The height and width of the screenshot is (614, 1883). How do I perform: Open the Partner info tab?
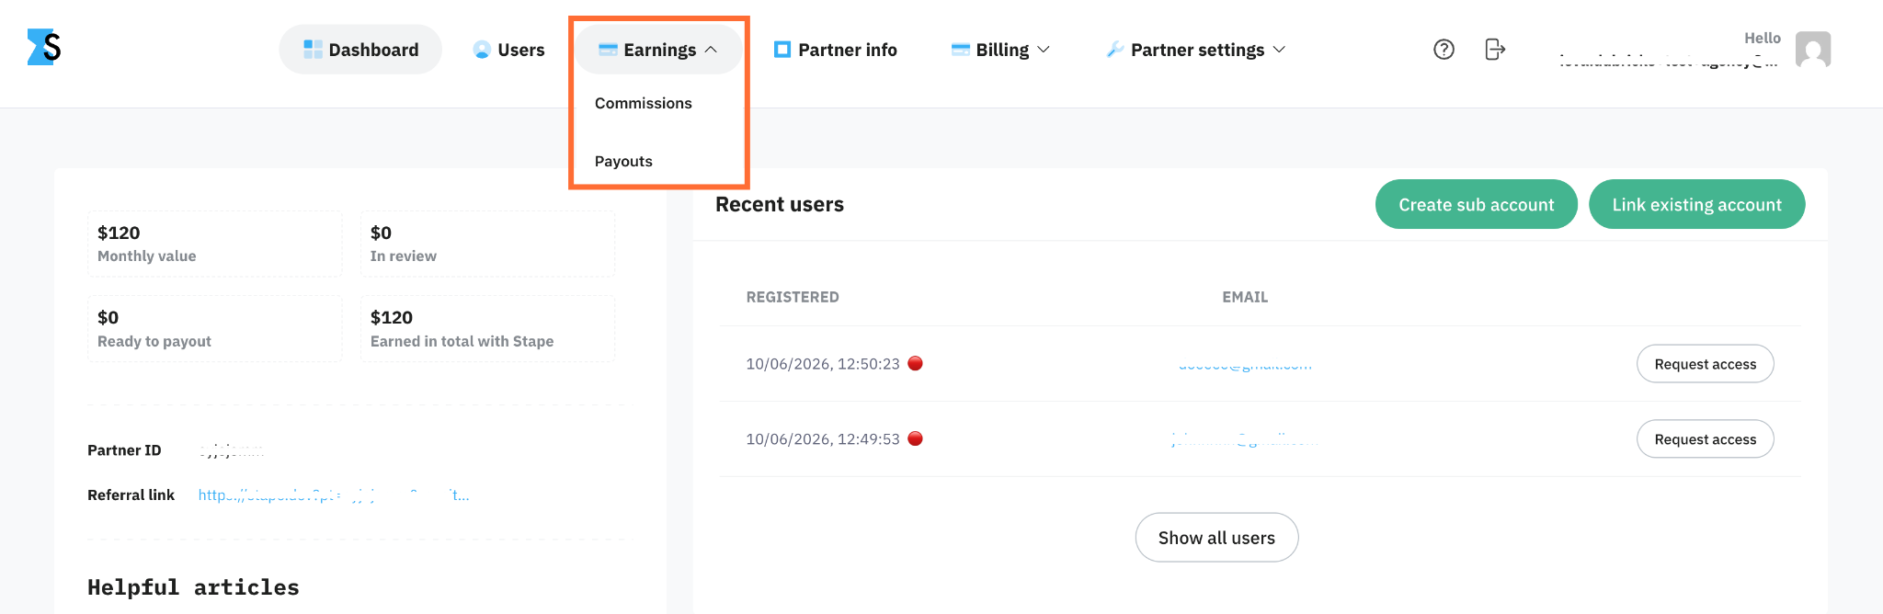pyautogui.click(x=835, y=50)
